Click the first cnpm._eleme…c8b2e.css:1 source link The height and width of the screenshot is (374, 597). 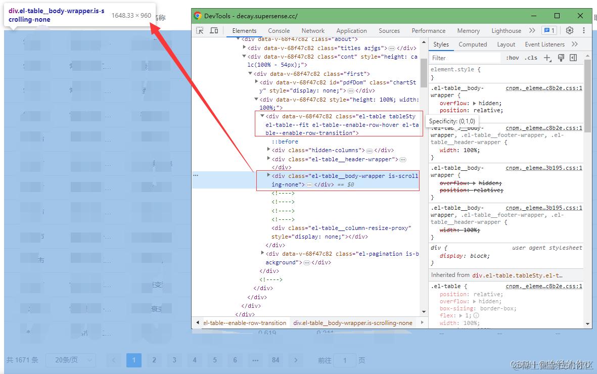(544, 88)
